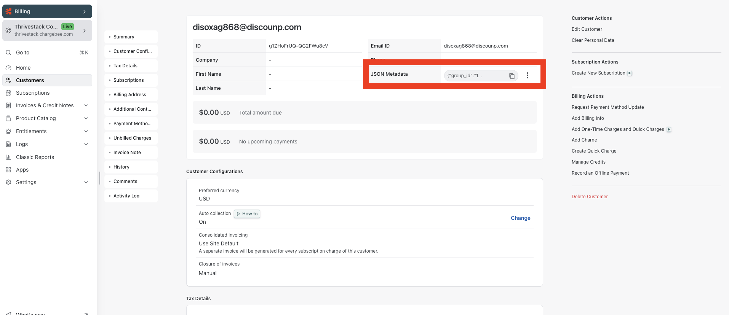Image resolution: width=729 pixels, height=315 pixels.
Task: Click Change for Auto collection
Action: [521, 218]
